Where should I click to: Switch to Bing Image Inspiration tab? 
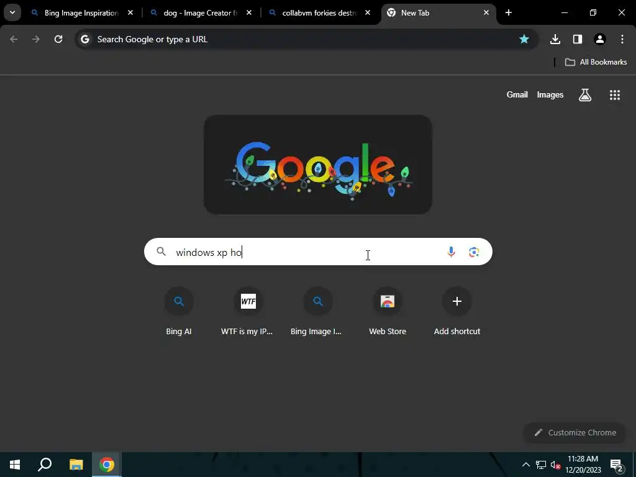click(x=81, y=13)
